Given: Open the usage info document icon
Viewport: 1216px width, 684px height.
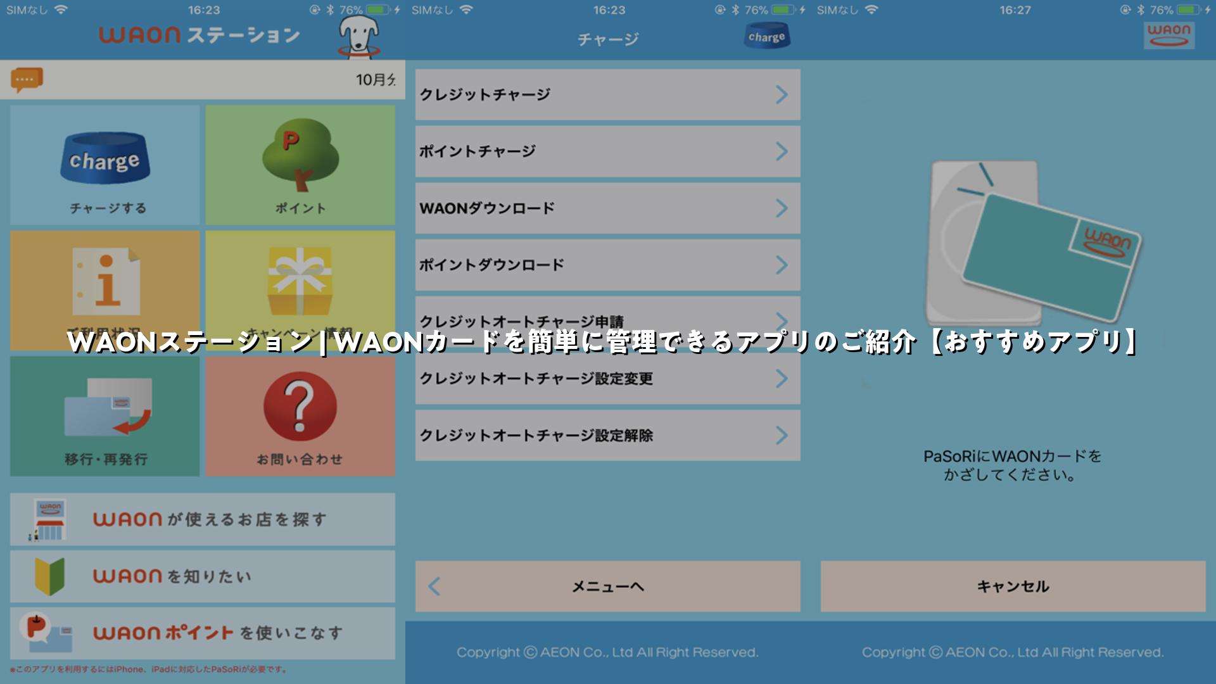Looking at the screenshot, I should tap(106, 281).
